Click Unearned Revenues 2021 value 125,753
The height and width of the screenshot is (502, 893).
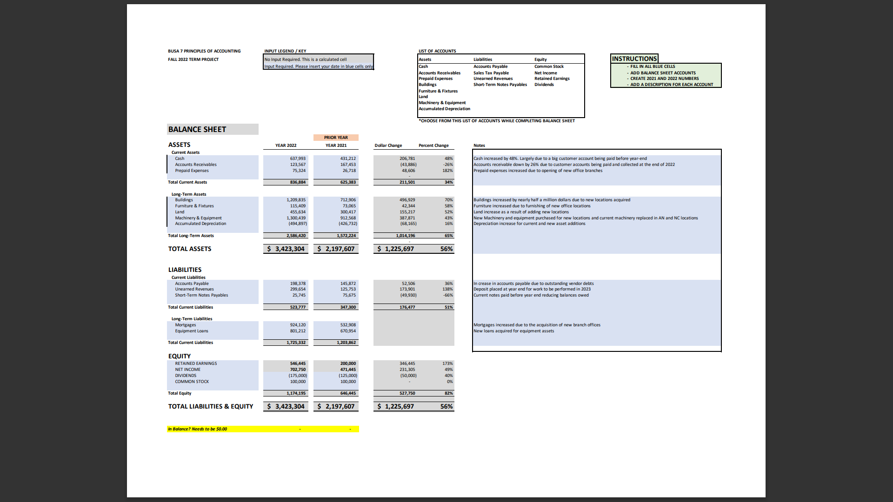348,289
